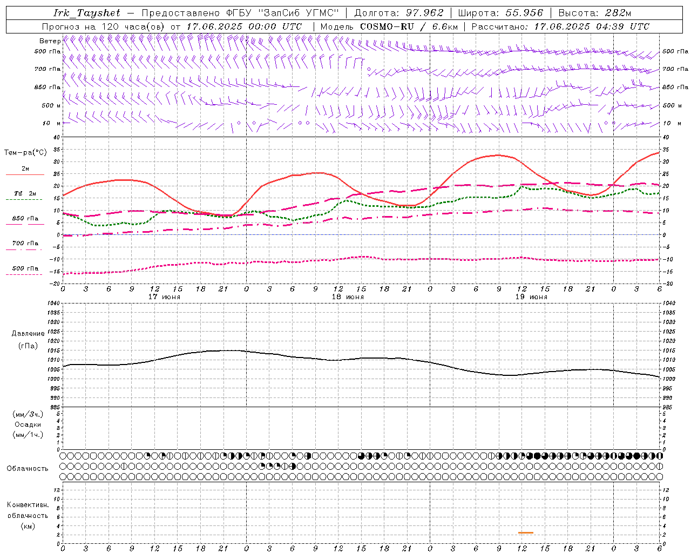Select the Тем-ра(°C) axis title

click(25, 153)
